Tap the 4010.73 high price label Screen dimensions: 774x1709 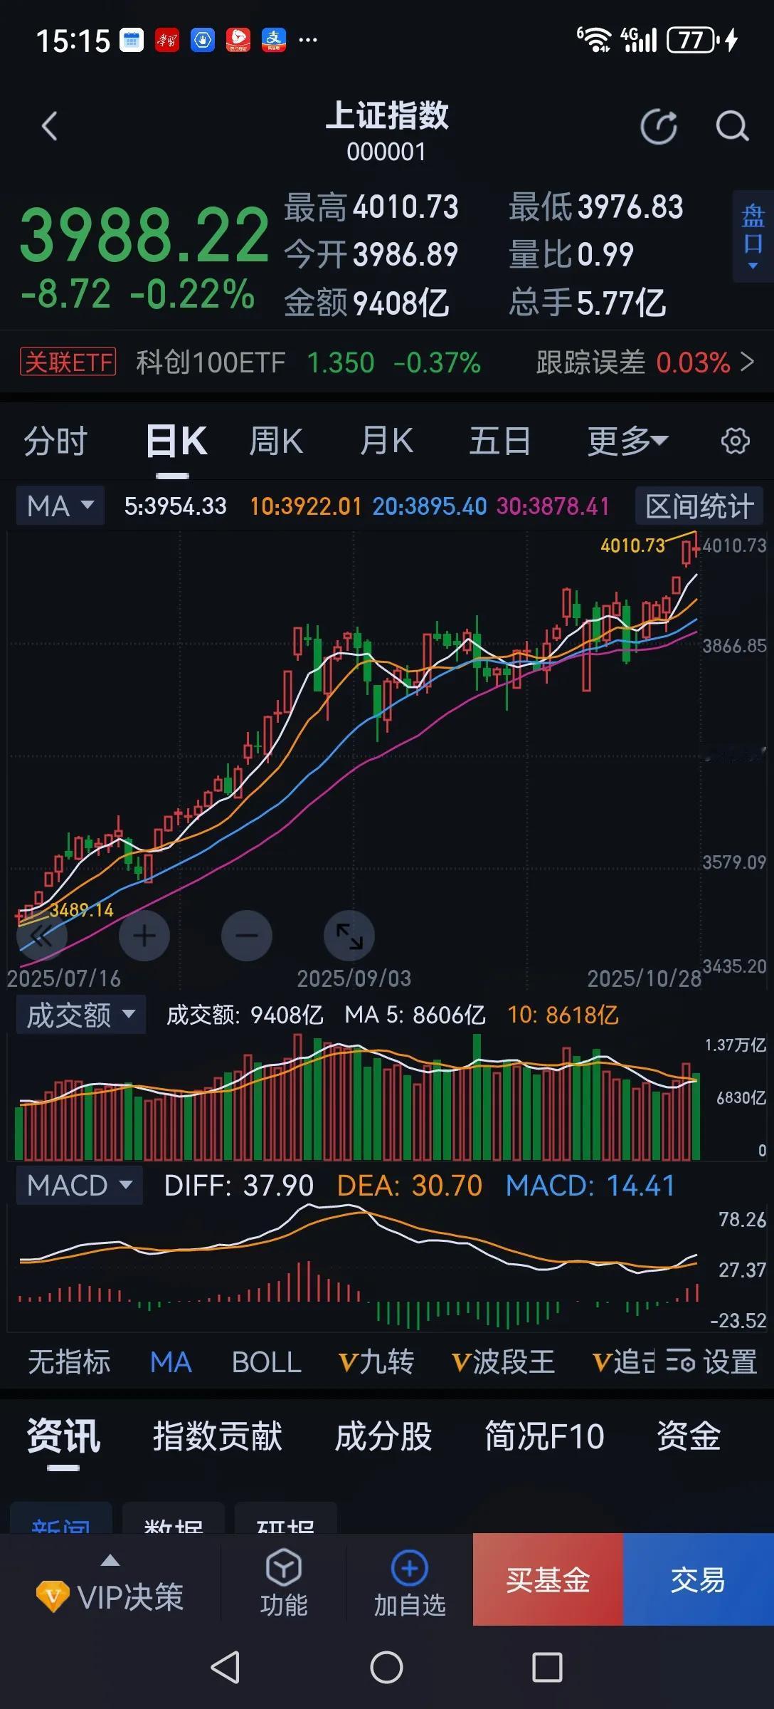coord(632,545)
